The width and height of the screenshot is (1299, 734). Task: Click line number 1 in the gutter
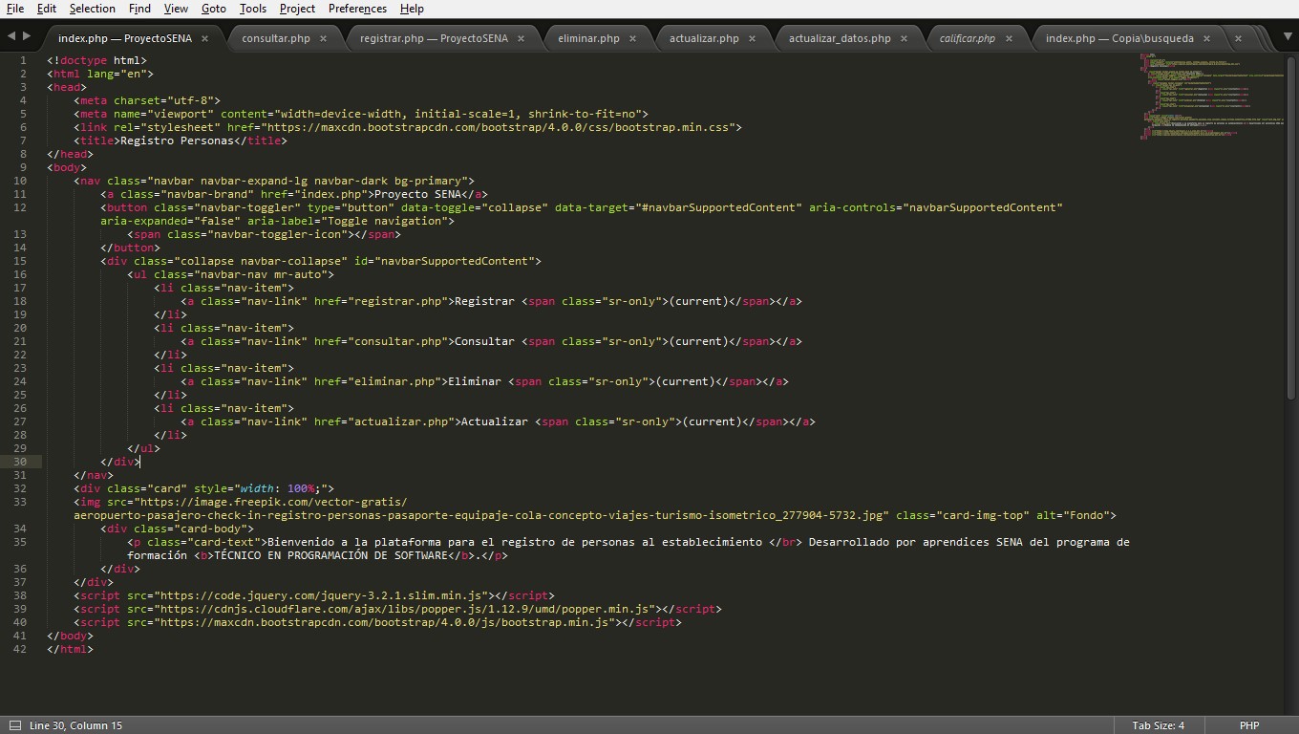point(23,60)
